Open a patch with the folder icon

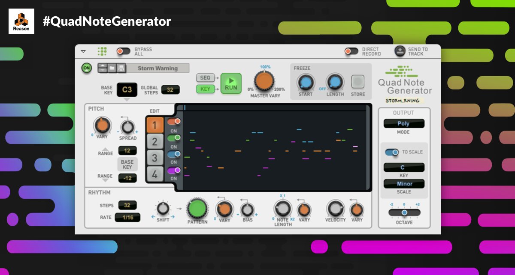tap(112, 68)
